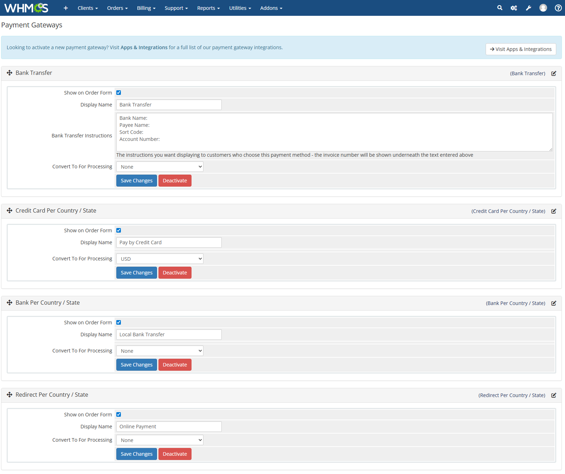Deactivate the Bank Per Country / State gateway

pos(175,364)
